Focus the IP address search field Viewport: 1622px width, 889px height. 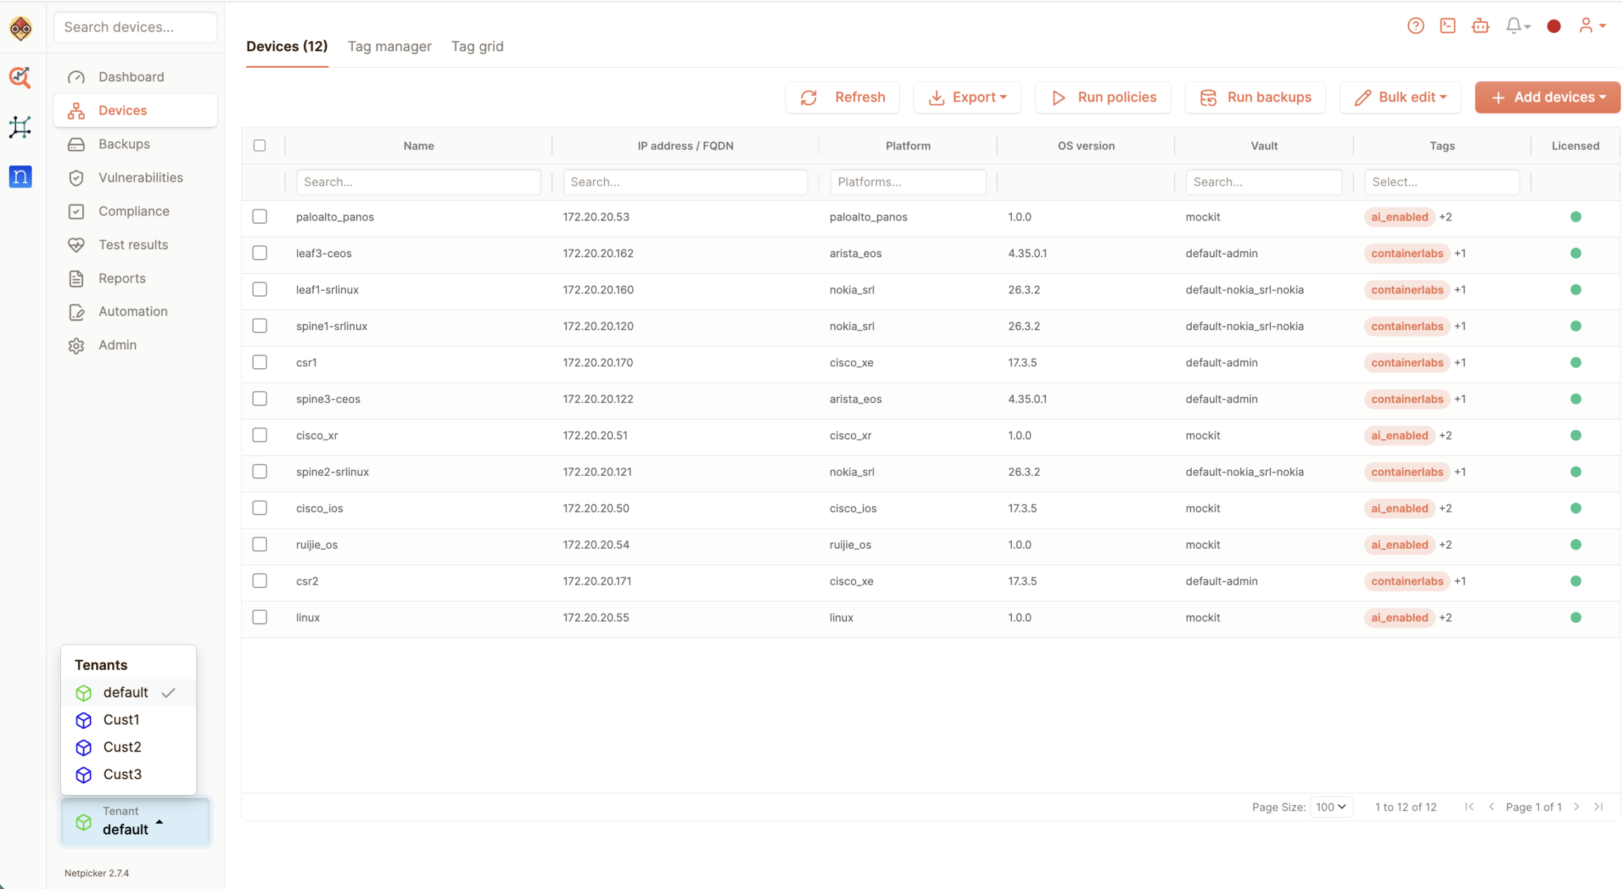(685, 182)
